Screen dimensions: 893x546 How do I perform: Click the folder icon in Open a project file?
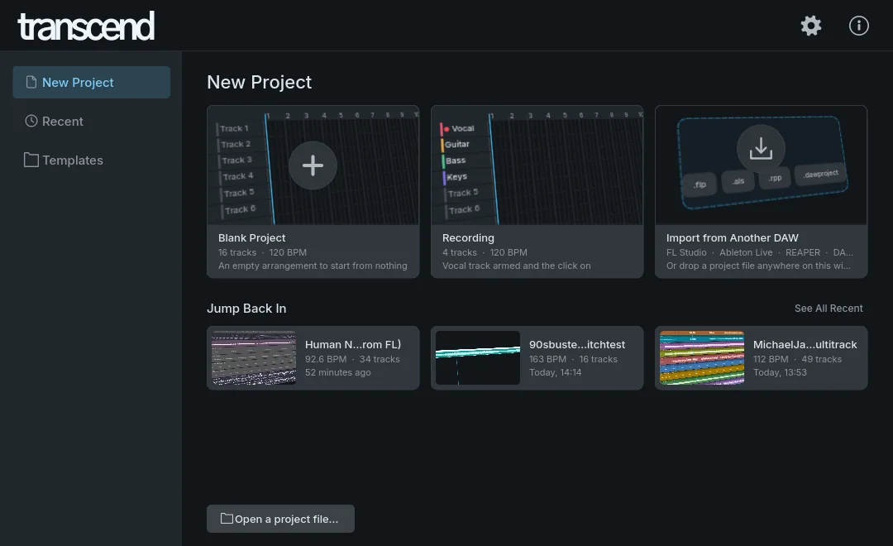tap(227, 519)
